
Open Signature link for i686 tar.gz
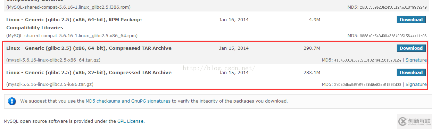pos(416,84)
